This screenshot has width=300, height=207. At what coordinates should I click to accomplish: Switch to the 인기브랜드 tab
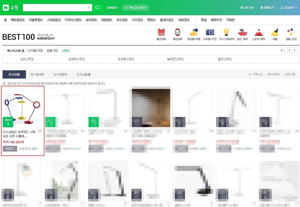tap(60, 74)
